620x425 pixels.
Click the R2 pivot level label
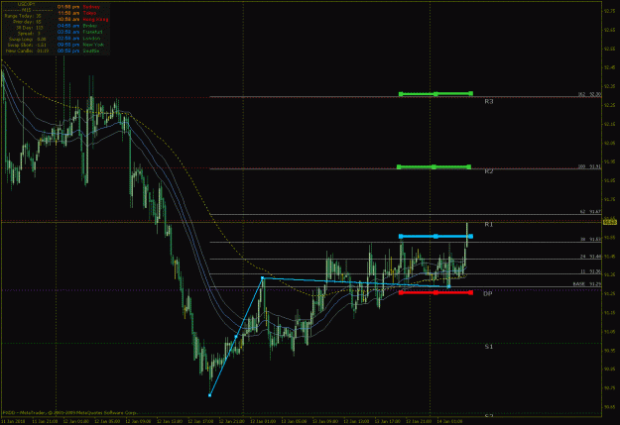489,171
